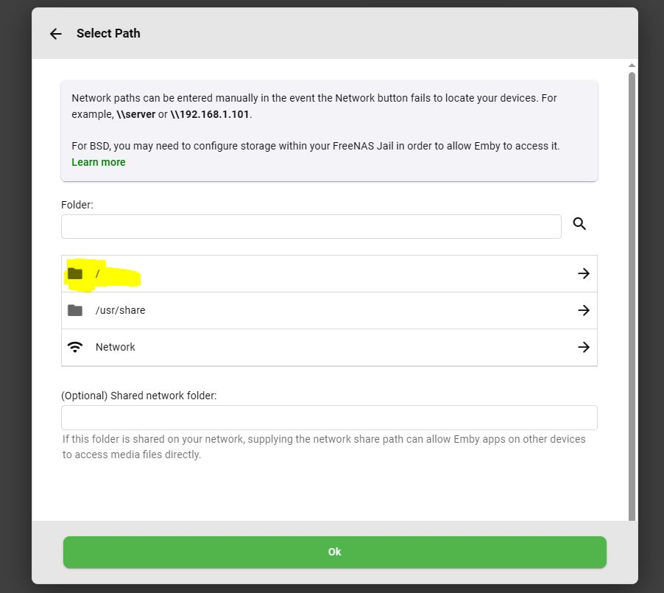Click the dialog's vertical scrollbar thumb

(x=632, y=297)
